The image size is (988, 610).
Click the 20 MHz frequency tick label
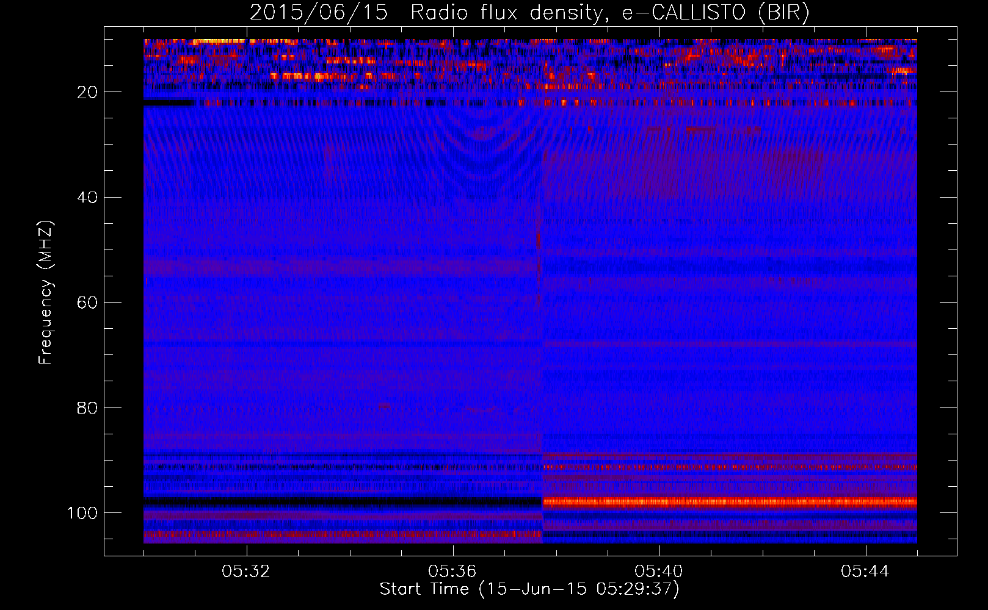click(87, 92)
